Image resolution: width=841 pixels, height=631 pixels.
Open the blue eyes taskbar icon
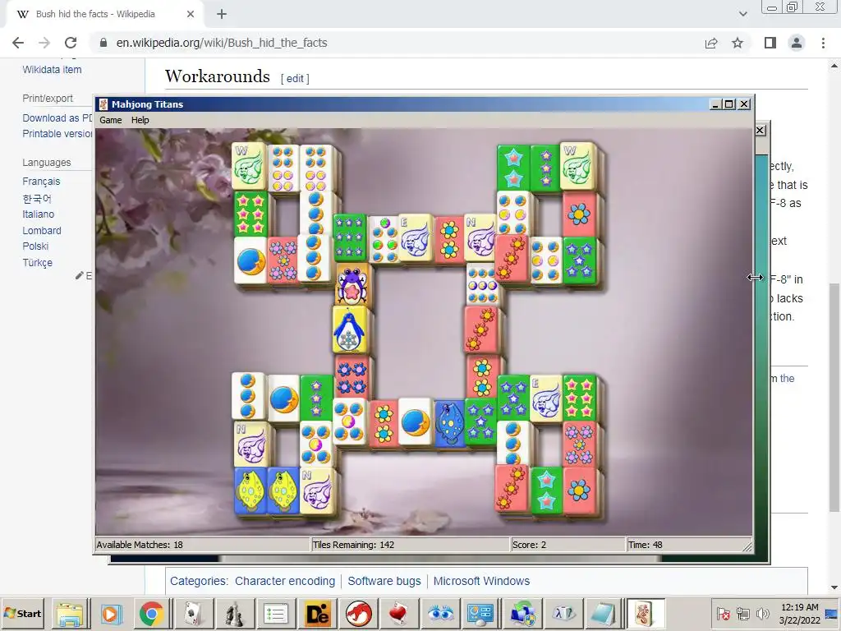point(441,614)
